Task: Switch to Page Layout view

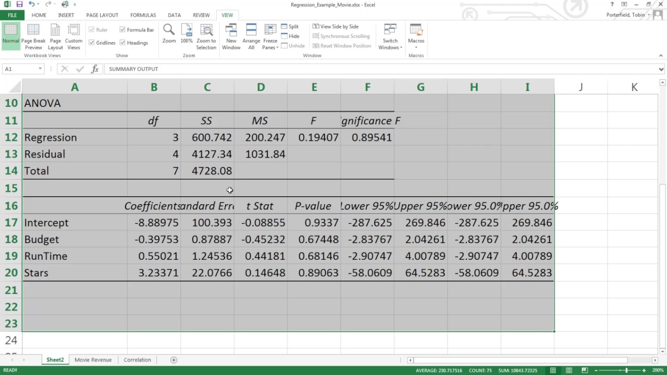Action: [x=55, y=36]
